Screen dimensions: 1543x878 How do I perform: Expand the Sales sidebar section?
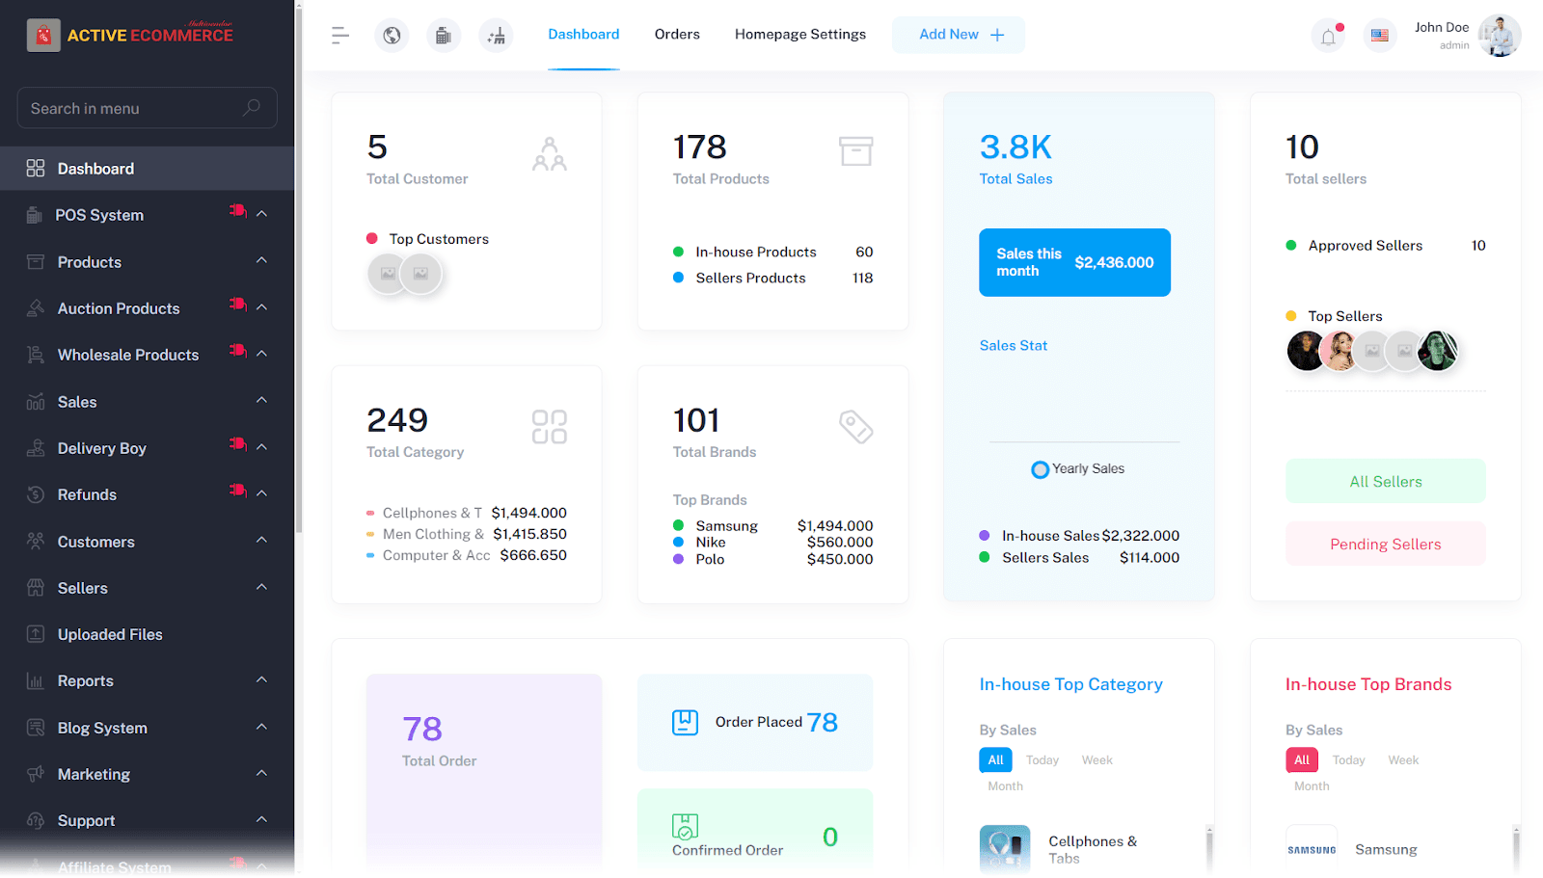pyautogui.click(x=77, y=402)
